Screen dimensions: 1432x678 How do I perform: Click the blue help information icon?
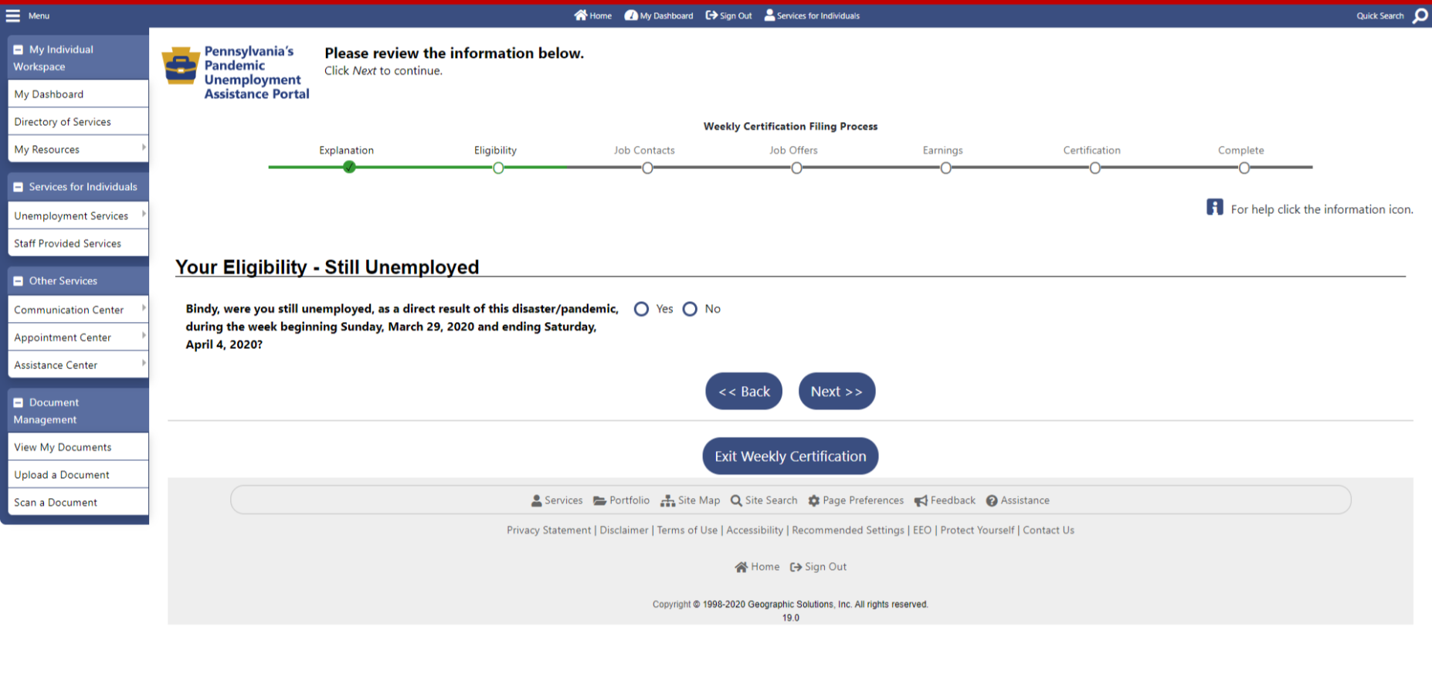point(1214,208)
